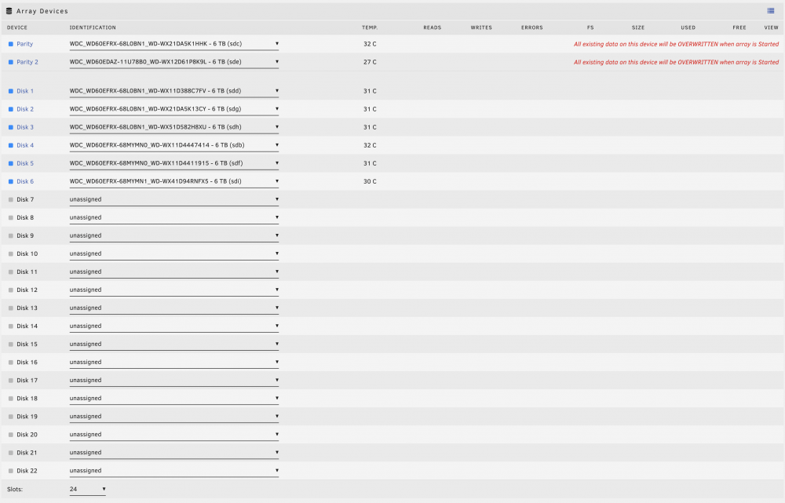
Task: Change the Slots count dropdown showing 24
Action: [88, 490]
